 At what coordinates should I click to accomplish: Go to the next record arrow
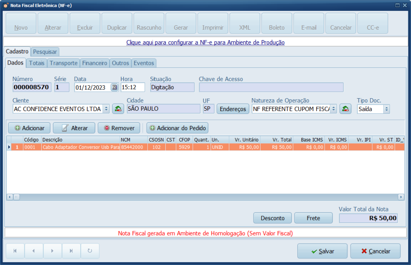pyautogui.click(x=52, y=251)
